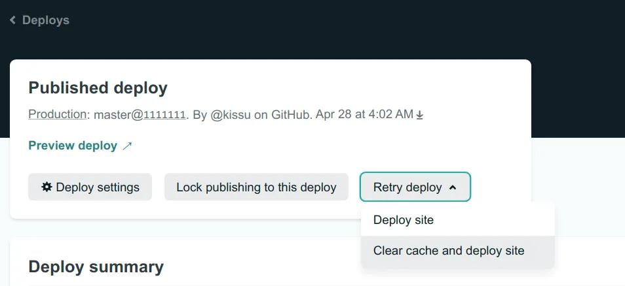
Task: Go back to the Deploys page
Action: point(45,20)
